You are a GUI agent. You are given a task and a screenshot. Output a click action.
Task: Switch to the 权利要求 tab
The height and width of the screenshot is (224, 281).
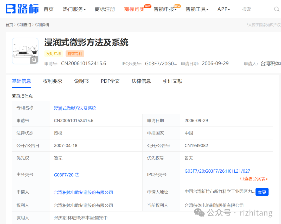[53, 81]
